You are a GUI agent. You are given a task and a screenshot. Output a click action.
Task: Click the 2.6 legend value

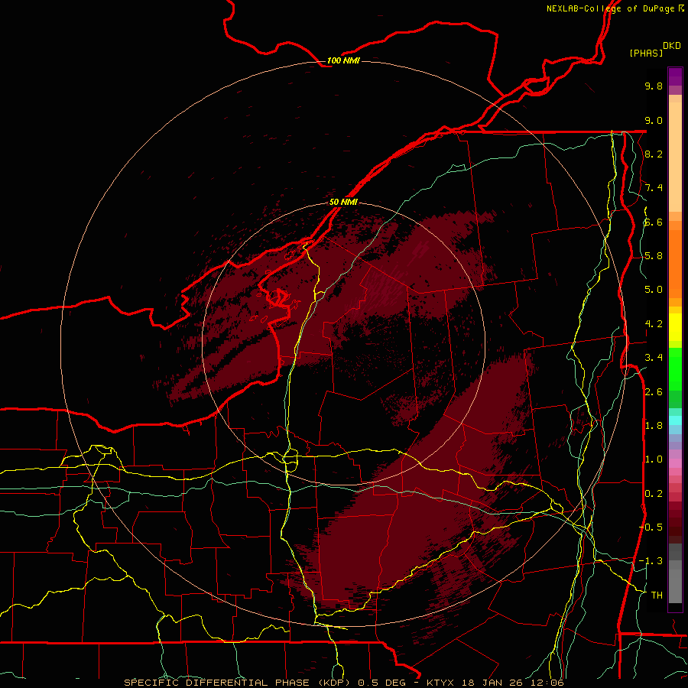coord(654,392)
